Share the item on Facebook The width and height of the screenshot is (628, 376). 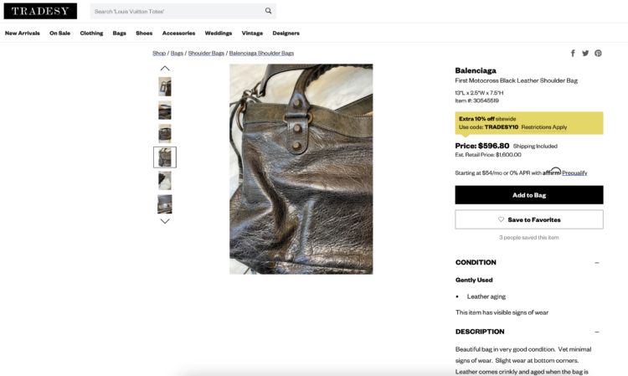tap(573, 53)
